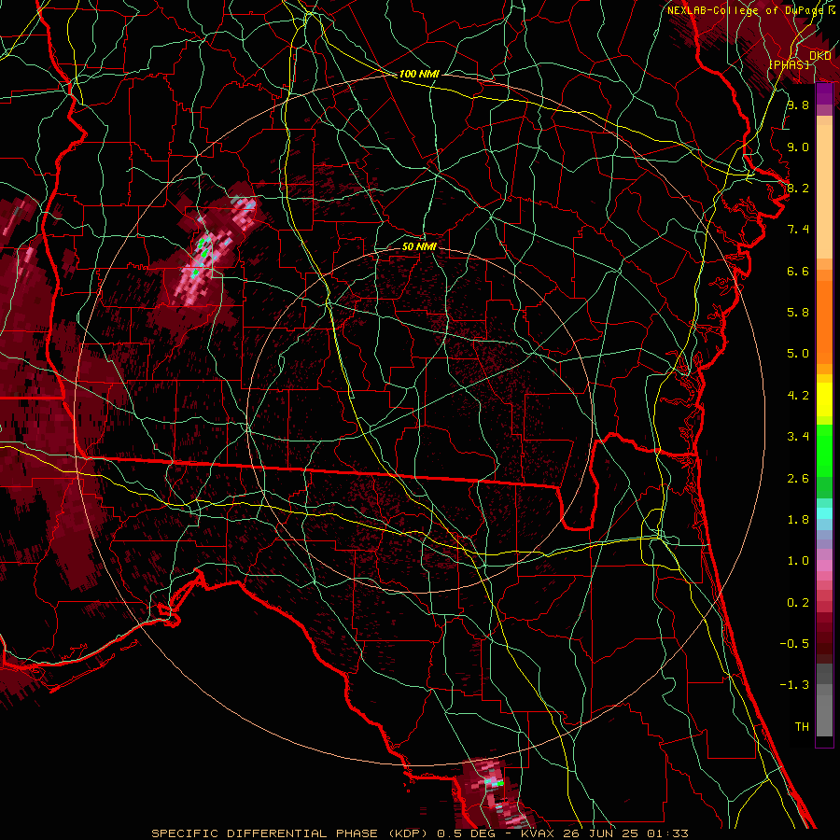Pick the bright green band of the color bar
The image size is (840, 840).
coord(824,452)
